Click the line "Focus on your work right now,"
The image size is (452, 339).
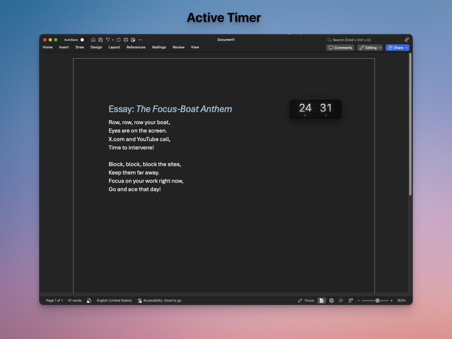tap(146, 181)
